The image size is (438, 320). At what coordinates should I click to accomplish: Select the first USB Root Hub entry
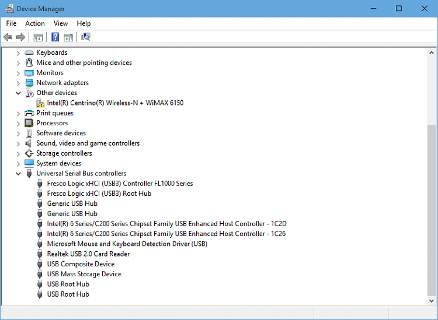[68, 284]
